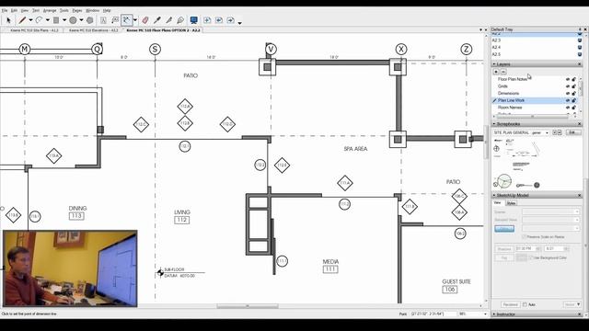Click the Shadows button
This screenshot has height=331, width=589.
pyautogui.click(x=503, y=249)
